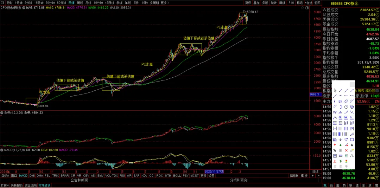Toggle the VOL-TDX indicator

[x=111, y=176]
